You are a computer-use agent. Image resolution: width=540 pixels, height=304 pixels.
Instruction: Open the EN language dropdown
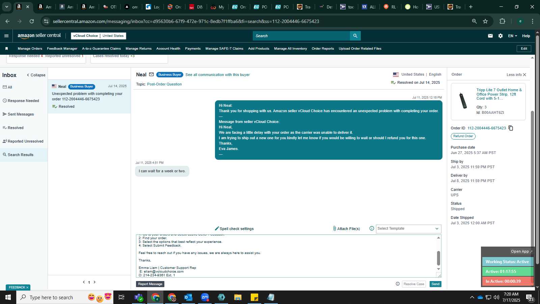tap(512, 36)
